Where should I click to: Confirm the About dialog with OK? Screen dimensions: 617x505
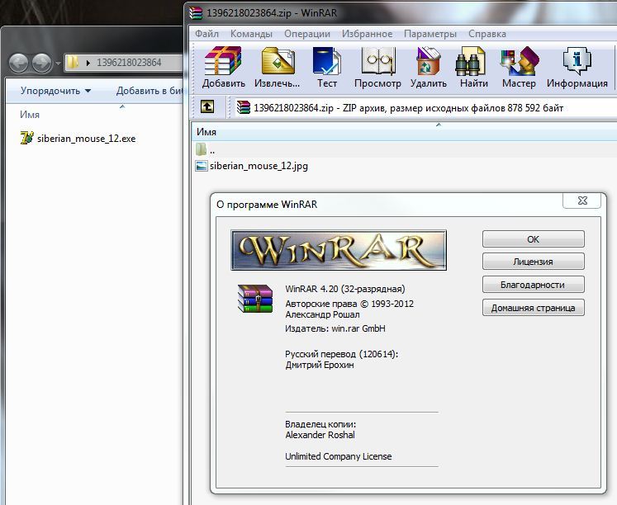click(534, 239)
